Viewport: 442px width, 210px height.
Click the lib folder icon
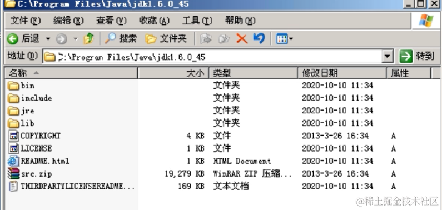click(13, 123)
